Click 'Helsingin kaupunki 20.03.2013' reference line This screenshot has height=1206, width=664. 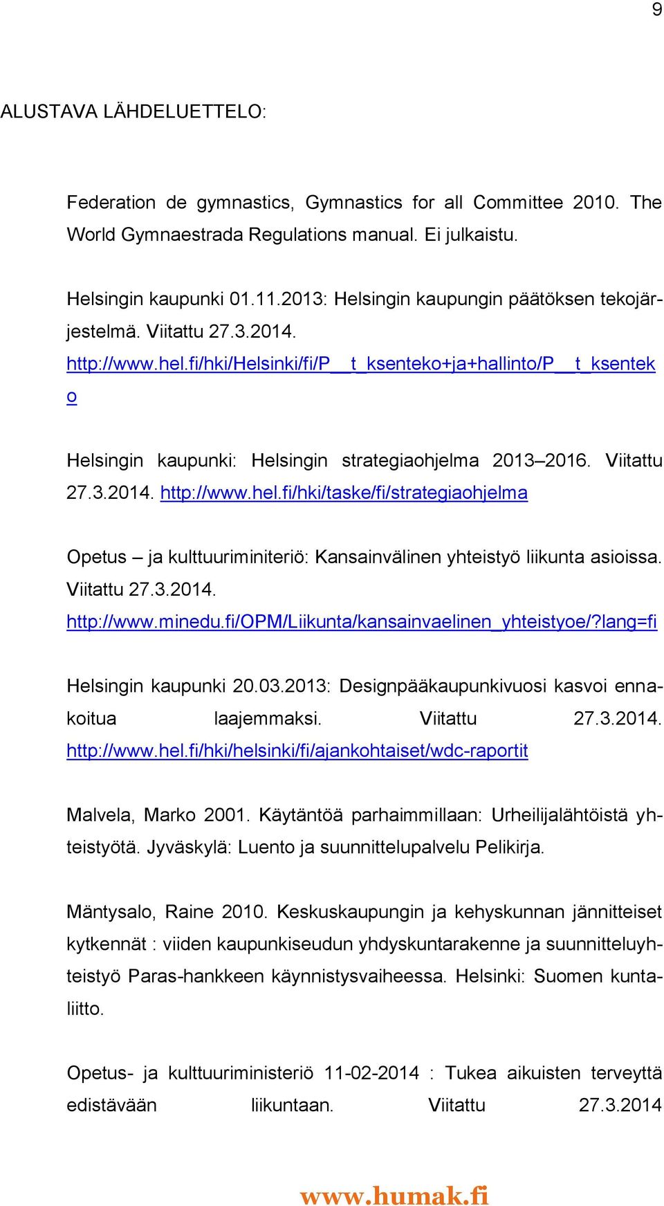click(365, 686)
